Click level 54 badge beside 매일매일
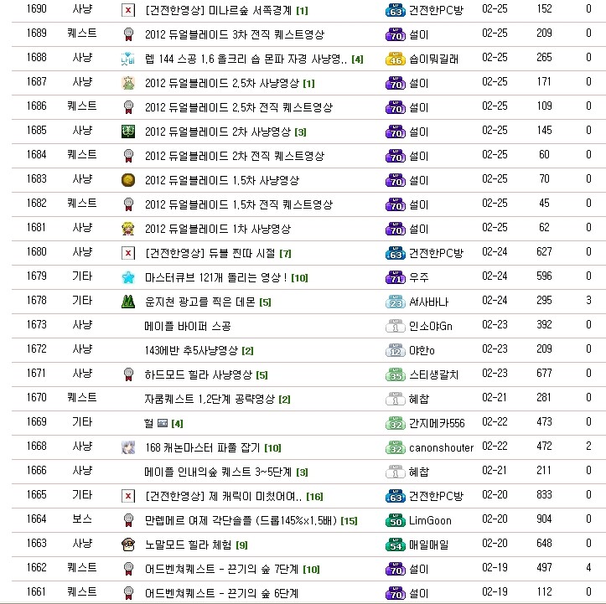The height and width of the screenshot is (604, 606). click(x=396, y=545)
